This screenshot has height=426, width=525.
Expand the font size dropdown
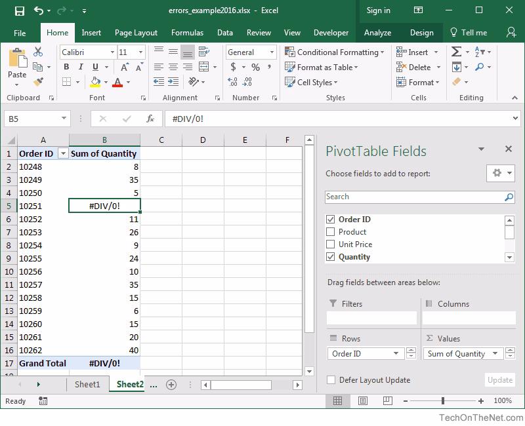(x=140, y=52)
